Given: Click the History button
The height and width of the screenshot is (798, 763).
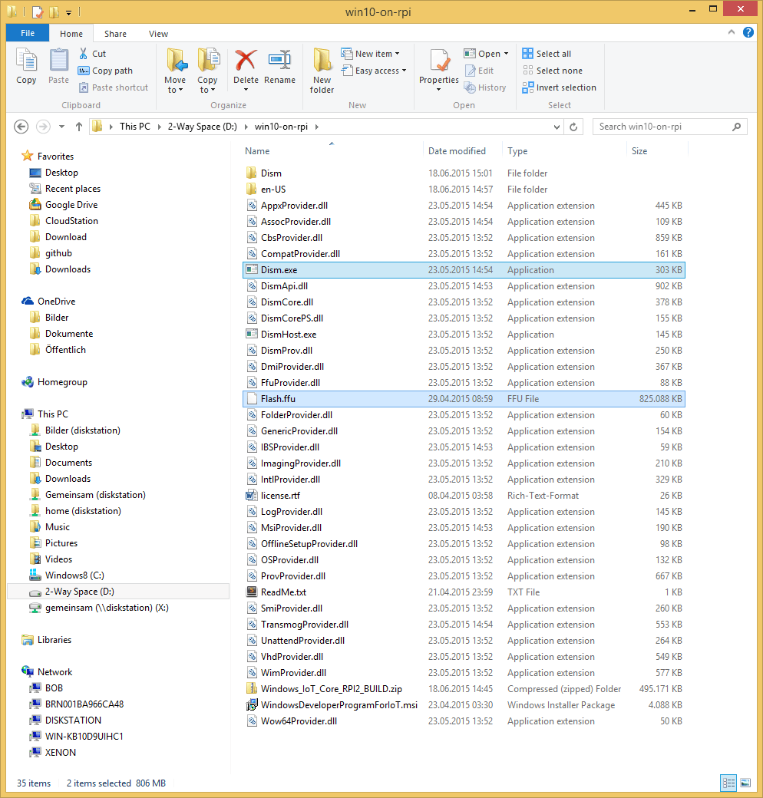Looking at the screenshot, I should click(x=485, y=87).
